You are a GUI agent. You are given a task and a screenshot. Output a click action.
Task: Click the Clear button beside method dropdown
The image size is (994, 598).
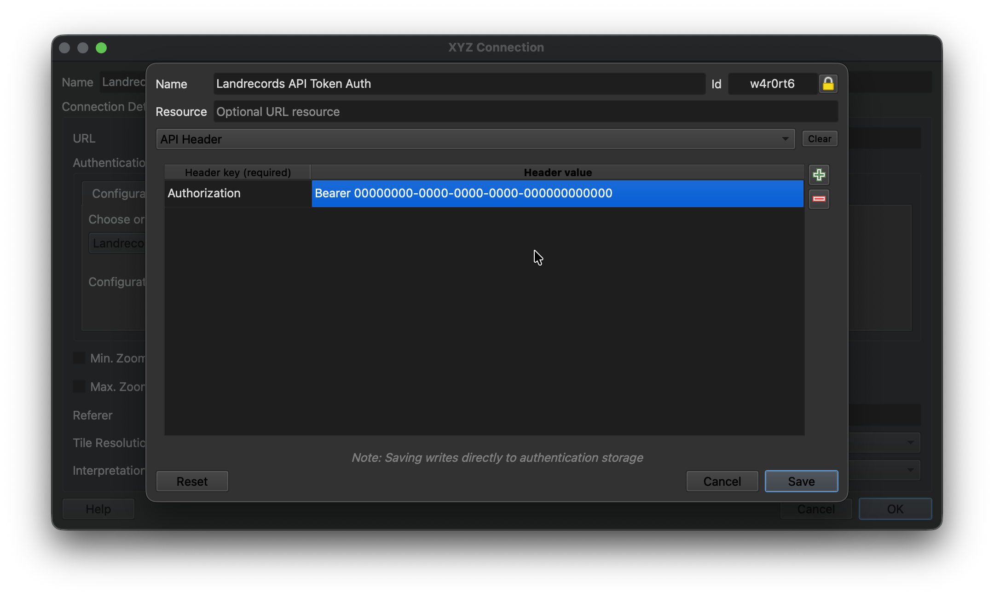[x=819, y=139]
